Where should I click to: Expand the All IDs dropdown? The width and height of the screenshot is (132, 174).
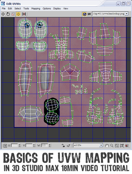pyautogui.click(x=101, y=145)
